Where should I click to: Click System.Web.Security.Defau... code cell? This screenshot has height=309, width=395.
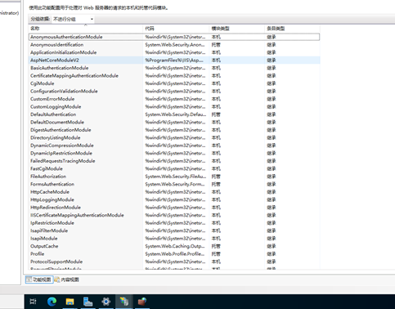(x=176, y=114)
